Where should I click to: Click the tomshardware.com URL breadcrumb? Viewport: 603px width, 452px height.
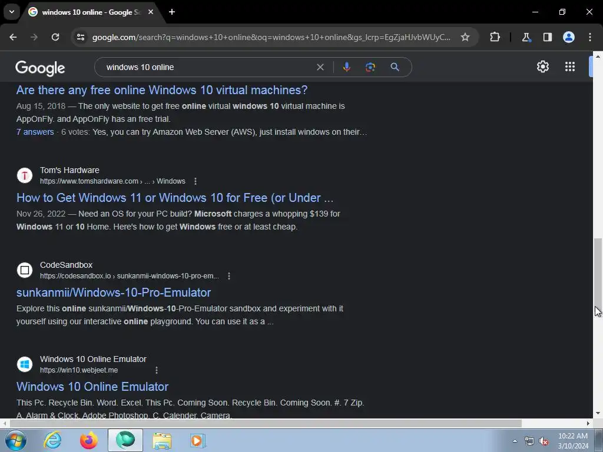112,181
